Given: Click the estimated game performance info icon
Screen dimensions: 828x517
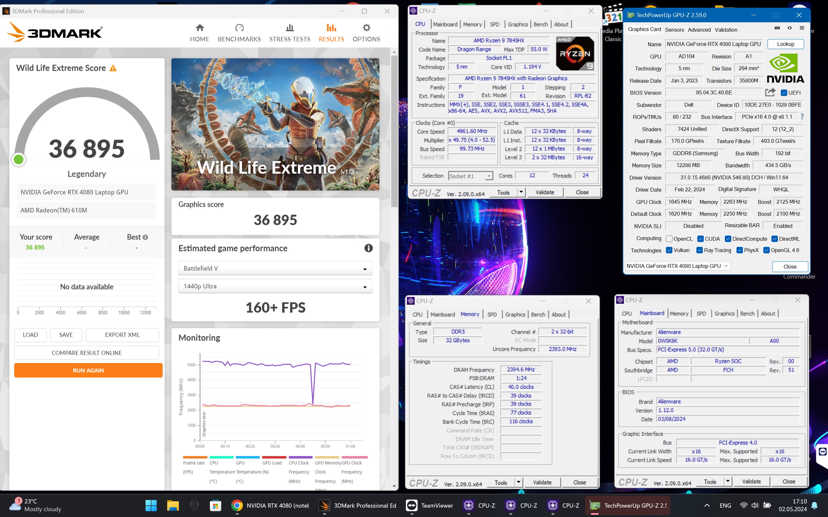Looking at the screenshot, I should (x=368, y=248).
